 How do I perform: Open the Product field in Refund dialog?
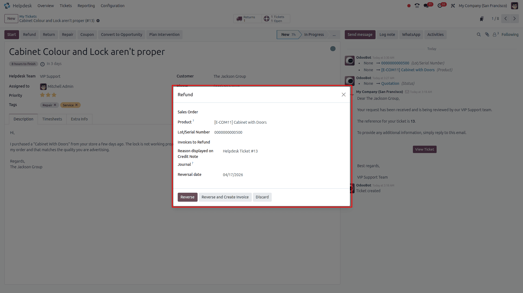coord(280,122)
